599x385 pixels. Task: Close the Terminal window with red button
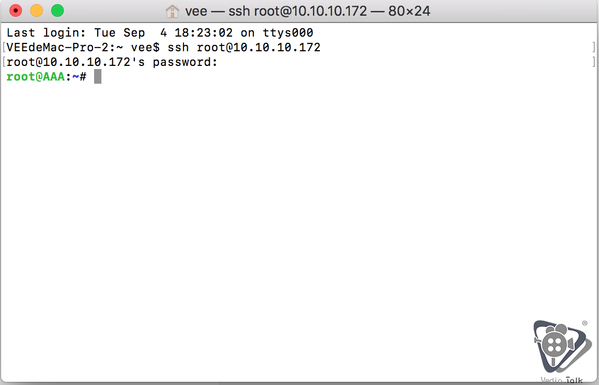tap(16, 10)
